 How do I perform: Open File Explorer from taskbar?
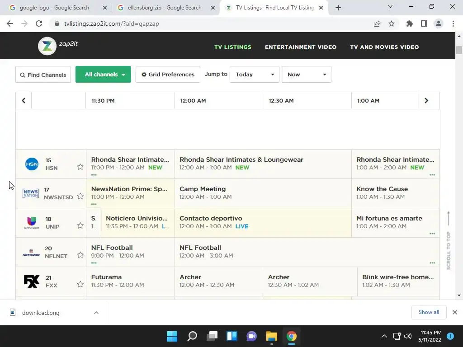pos(272,336)
